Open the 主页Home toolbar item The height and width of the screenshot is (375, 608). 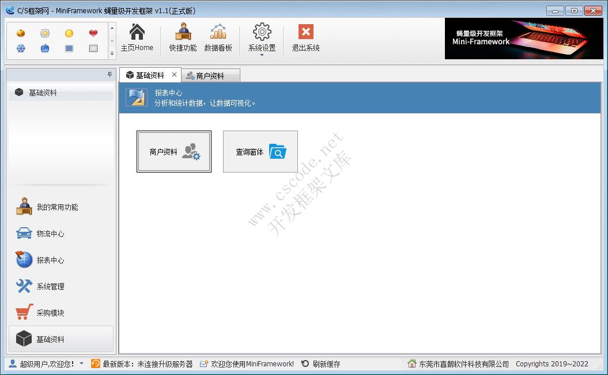(137, 37)
